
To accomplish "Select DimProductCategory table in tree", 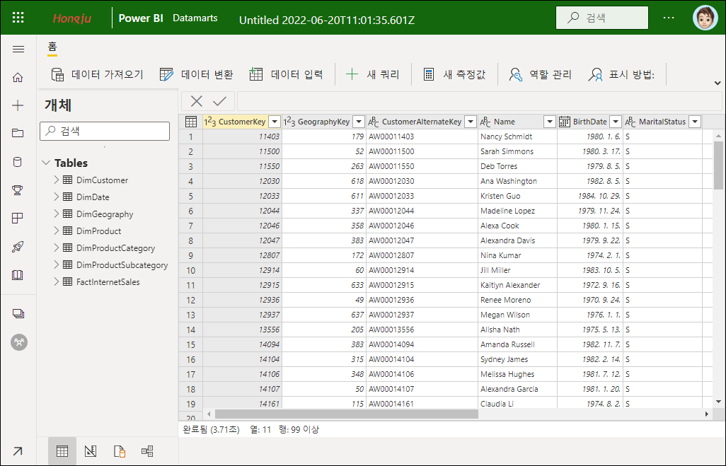I will point(115,247).
